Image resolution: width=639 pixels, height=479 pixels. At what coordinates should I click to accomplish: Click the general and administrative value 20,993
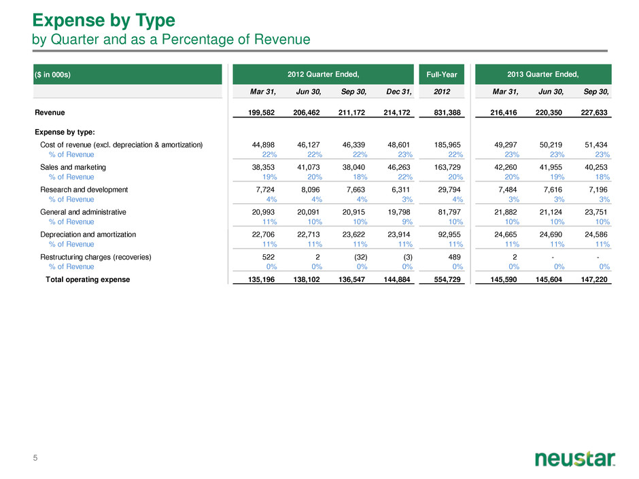263,212
